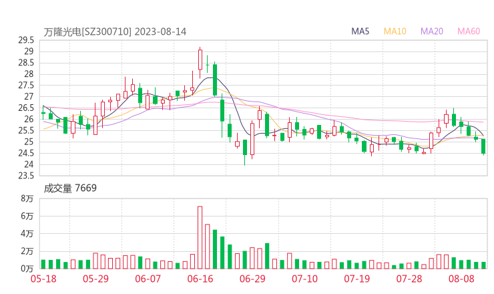Click the MA5 legend label
494x294 pixels.
tap(360, 31)
